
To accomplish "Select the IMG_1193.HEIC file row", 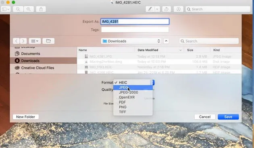I will [x=159, y=67].
